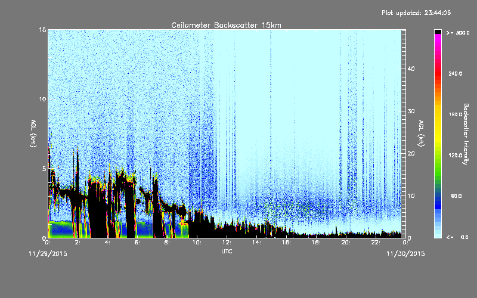477x298 pixels.
Task: Select the 'Backscatter Intensity' colorbar title
Action: [x=466, y=134]
